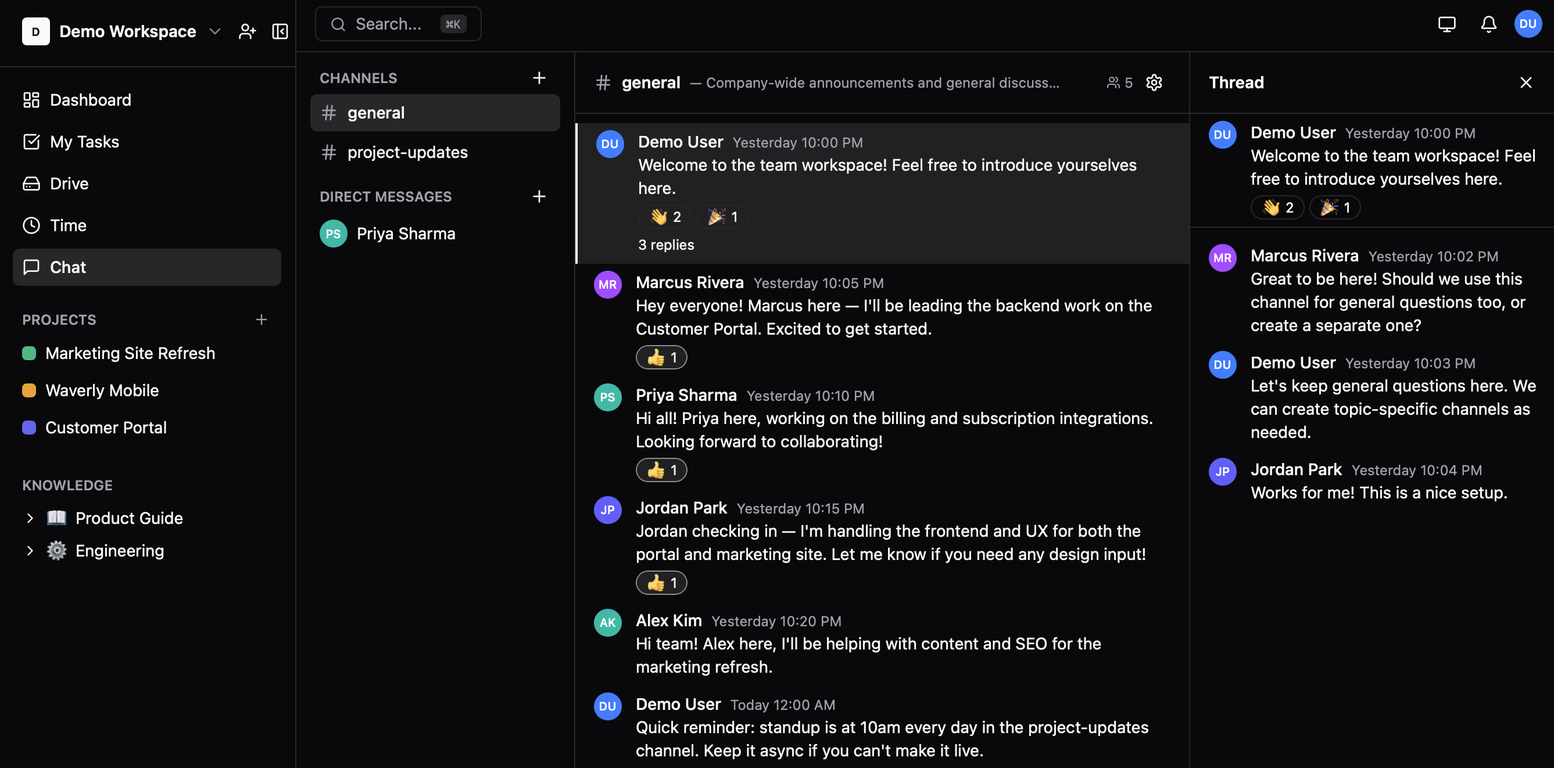Viewport: 1554px width, 768px height.
Task: Collapse sidebar with the panel icon
Action: tap(280, 31)
